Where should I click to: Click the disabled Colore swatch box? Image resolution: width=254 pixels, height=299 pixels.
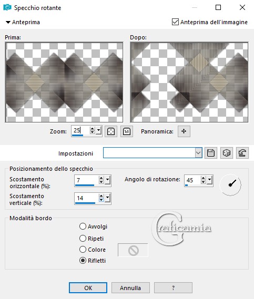point(133,250)
